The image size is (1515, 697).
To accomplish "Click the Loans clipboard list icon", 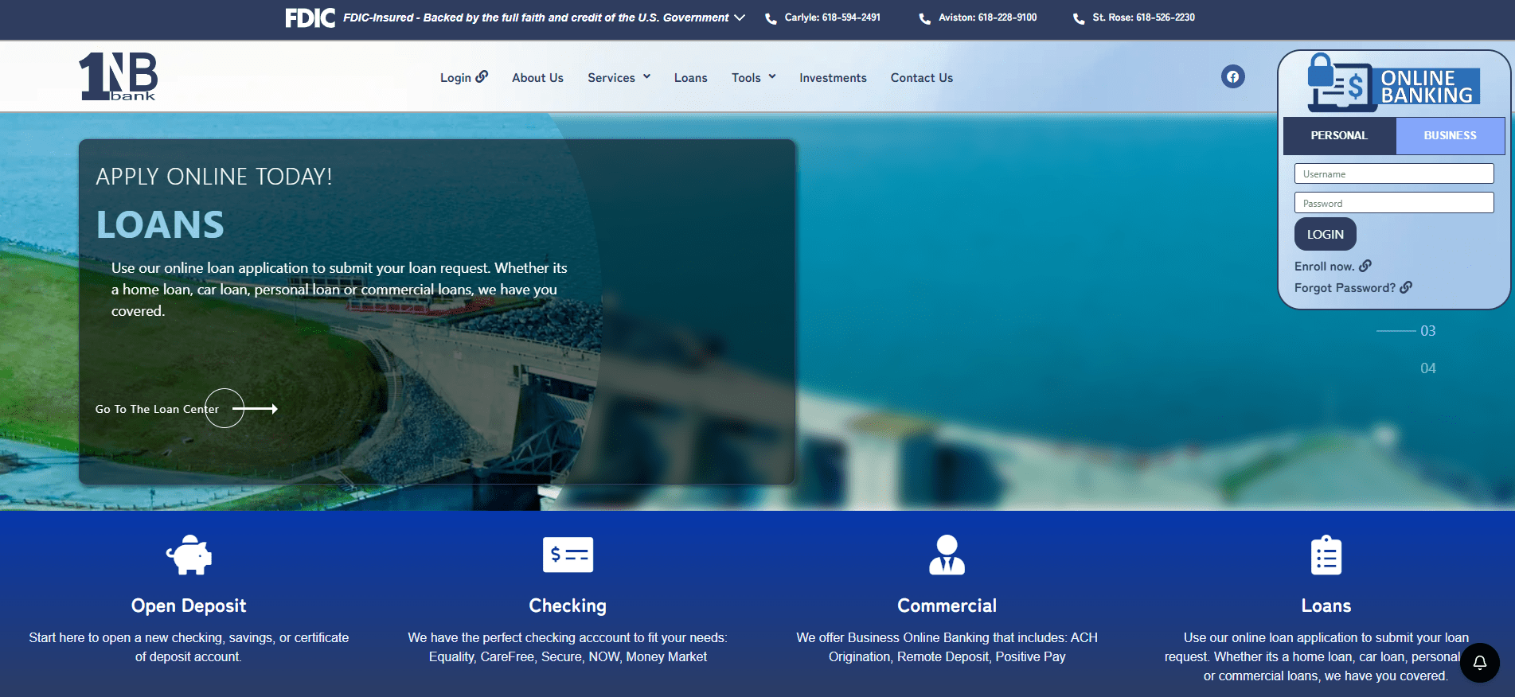I will click(1326, 555).
